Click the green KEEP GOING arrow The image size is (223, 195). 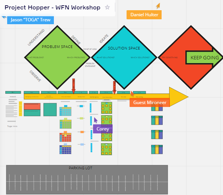[x=204, y=57]
